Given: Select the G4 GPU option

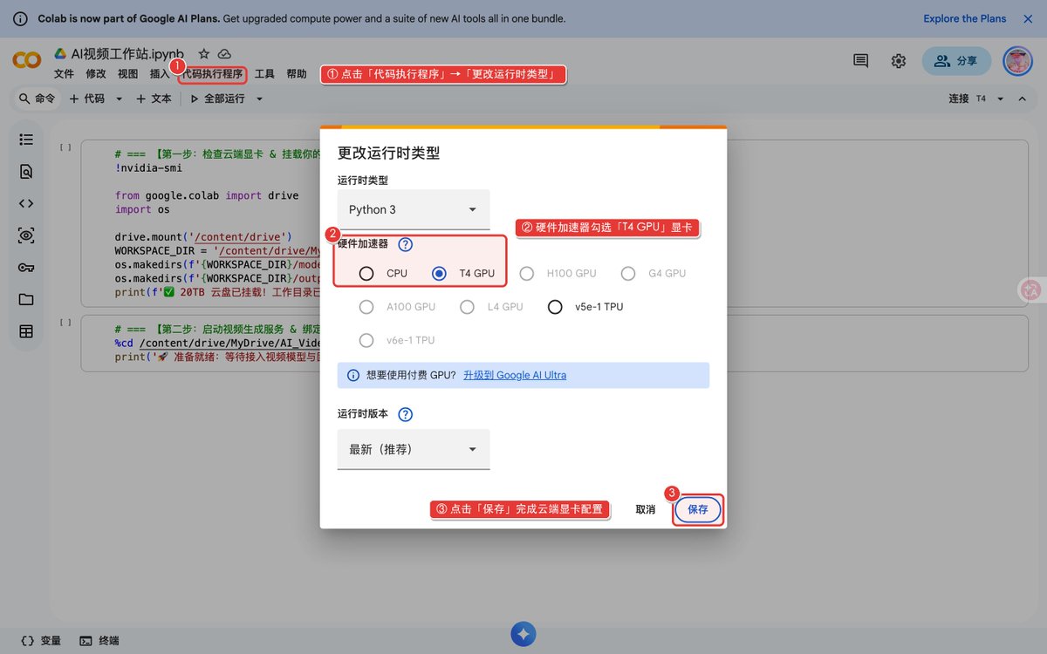Looking at the screenshot, I should point(628,274).
